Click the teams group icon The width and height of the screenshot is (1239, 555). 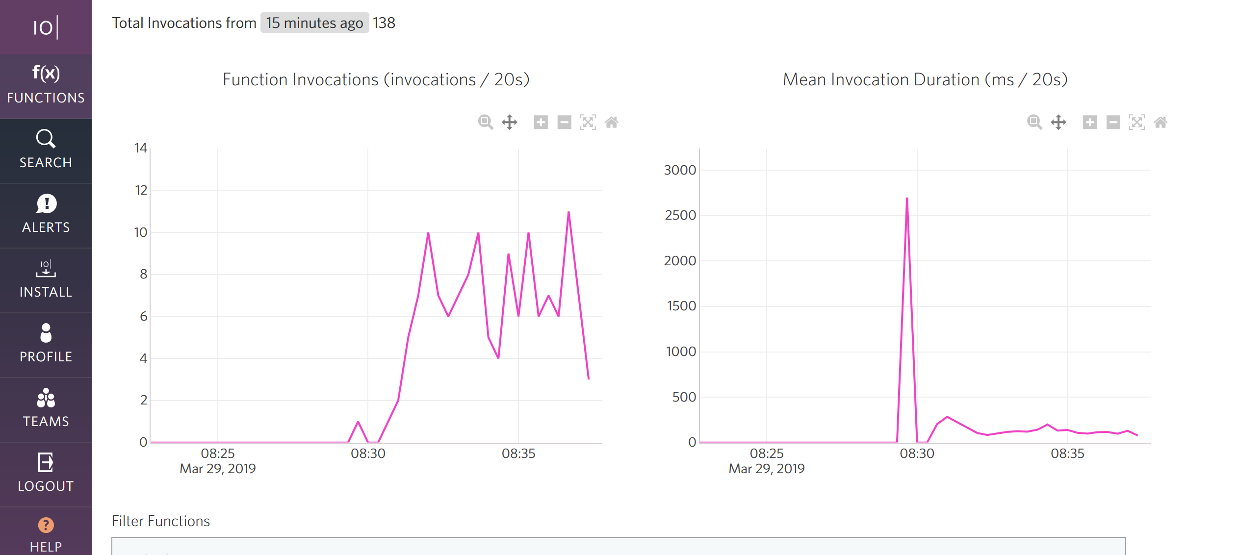pyautogui.click(x=46, y=398)
